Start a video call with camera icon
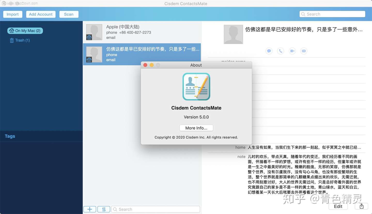Screen dimensions: 372x214 292,51
